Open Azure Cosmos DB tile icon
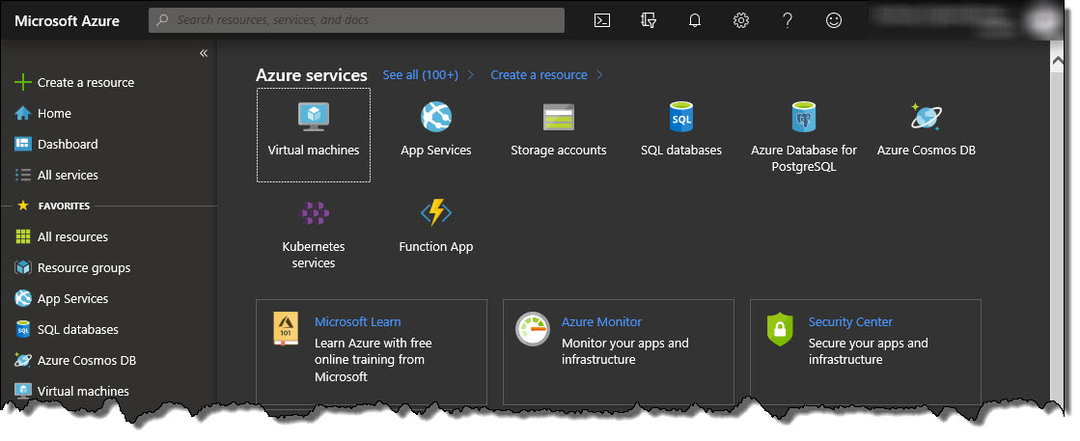 point(926,116)
